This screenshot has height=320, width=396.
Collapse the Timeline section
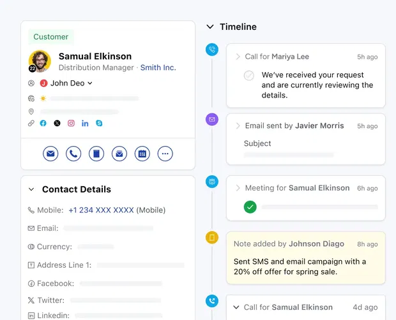tap(210, 27)
